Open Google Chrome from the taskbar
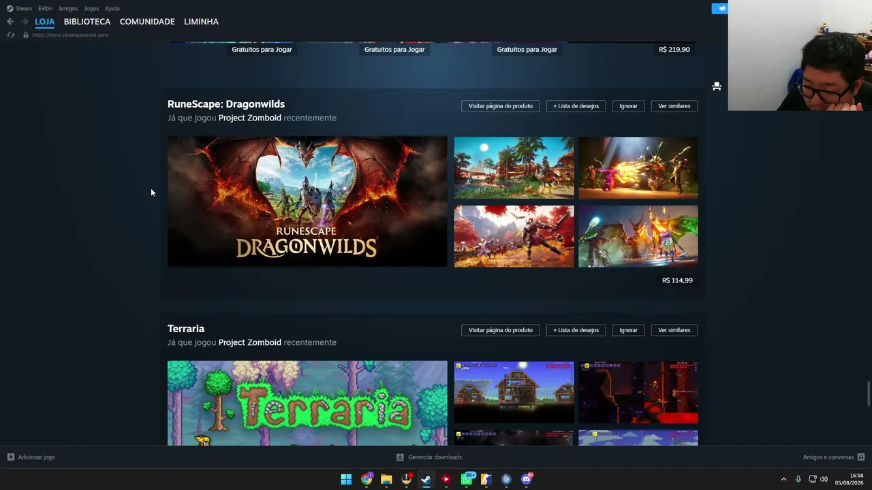 tap(367, 479)
